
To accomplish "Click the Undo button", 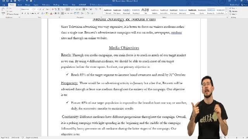I will (19, 1).
